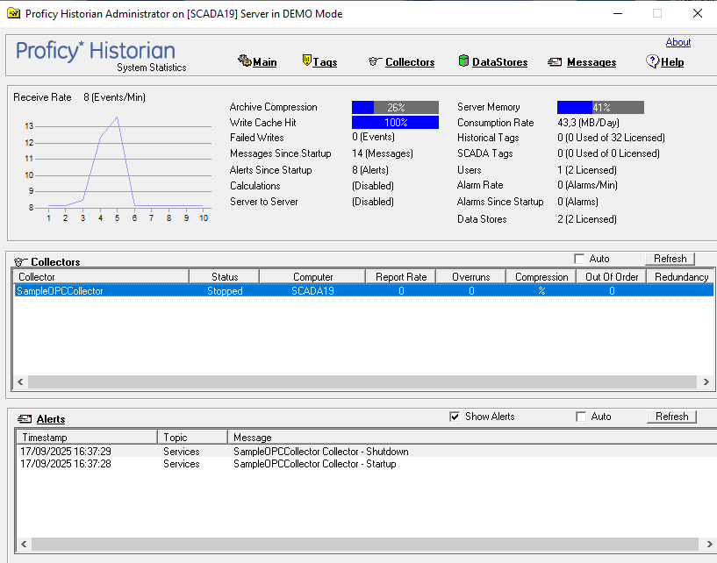Click the Collectors horizontal scrollbar track
The height and width of the screenshot is (563, 717).
(x=362, y=381)
